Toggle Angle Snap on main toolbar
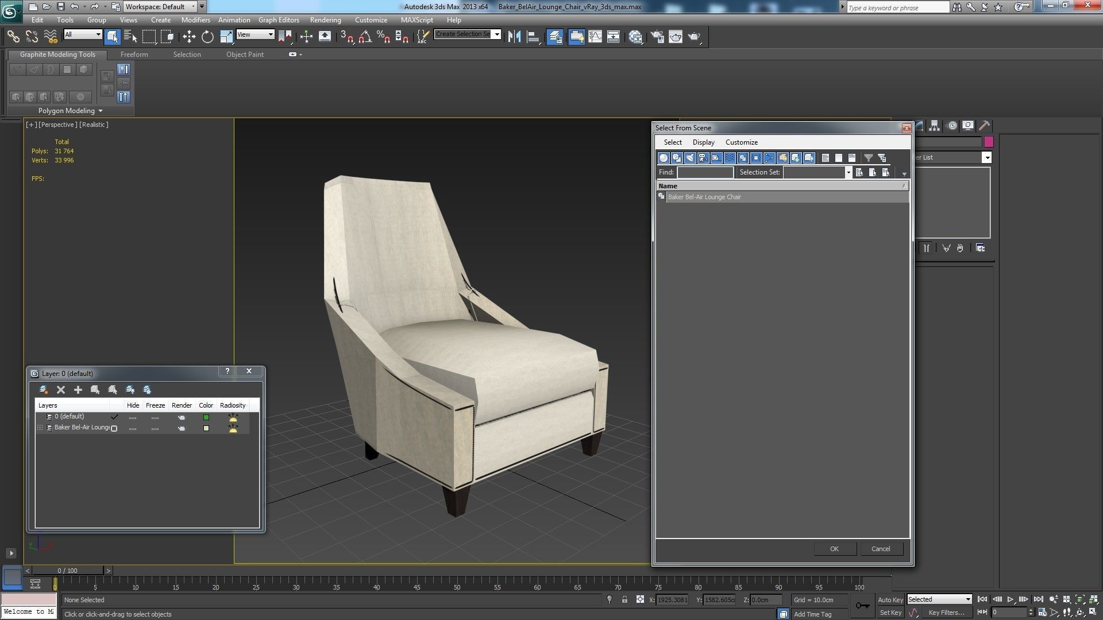The height and width of the screenshot is (620, 1103). [x=365, y=37]
